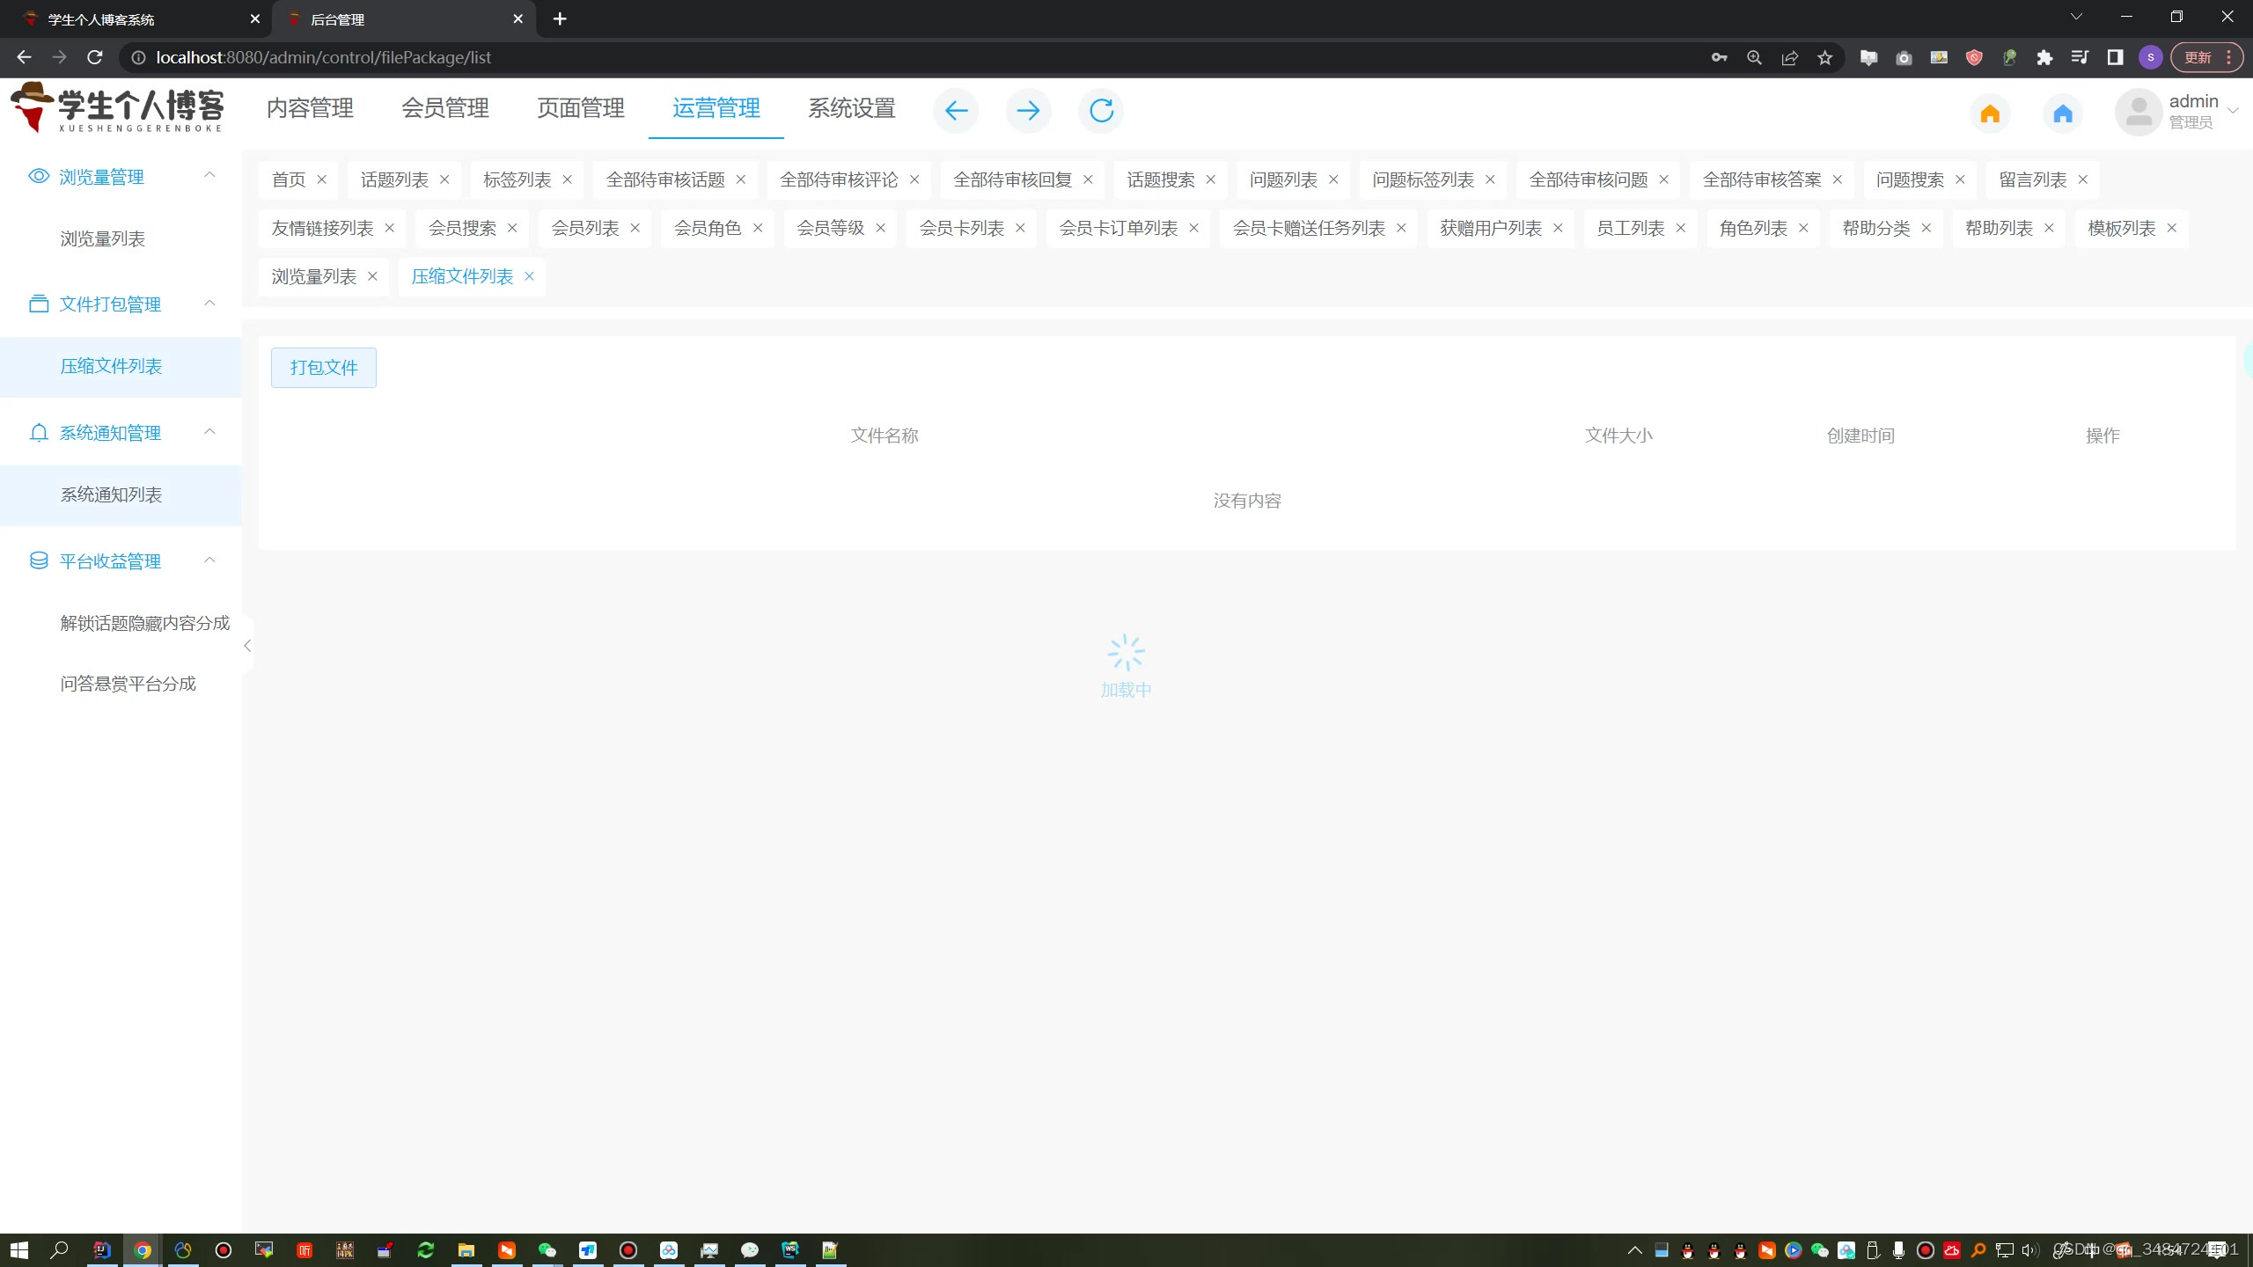This screenshot has height=1267, width=2253.
Task: Click the 打包文件 button
Action: (x=324, y=368)
